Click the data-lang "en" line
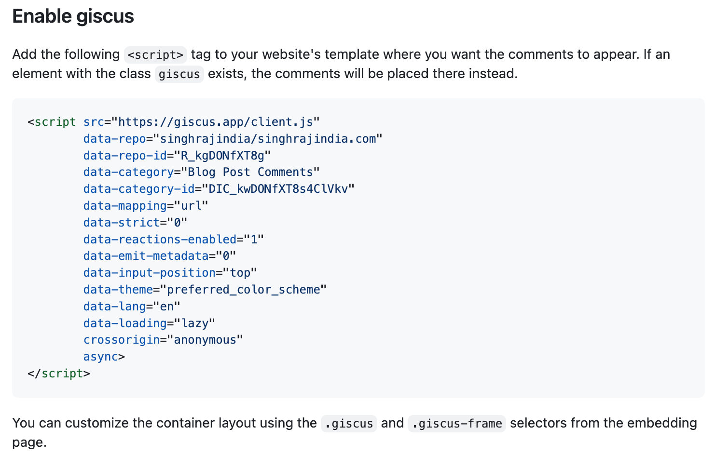This screenshot has height=455, width=715. pos(132,307)
